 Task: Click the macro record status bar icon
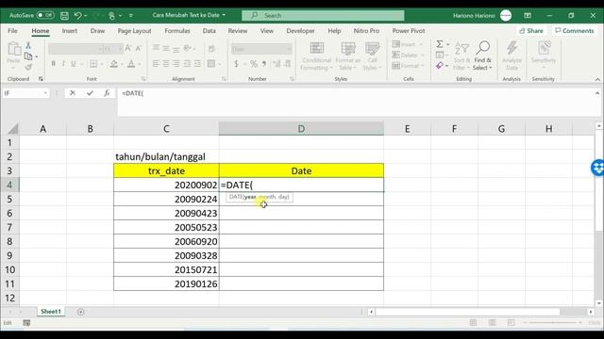click(26, 323)
